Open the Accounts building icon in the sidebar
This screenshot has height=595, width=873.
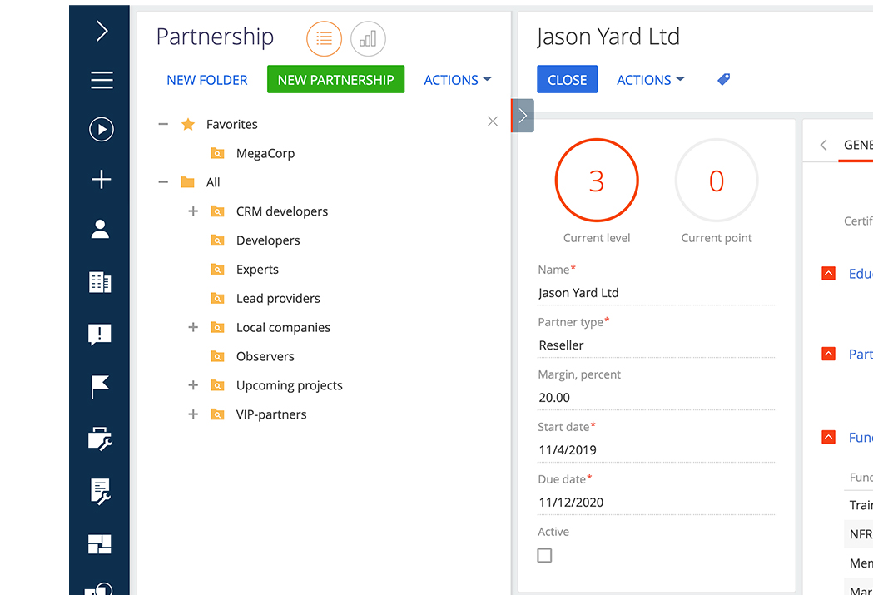101,282
